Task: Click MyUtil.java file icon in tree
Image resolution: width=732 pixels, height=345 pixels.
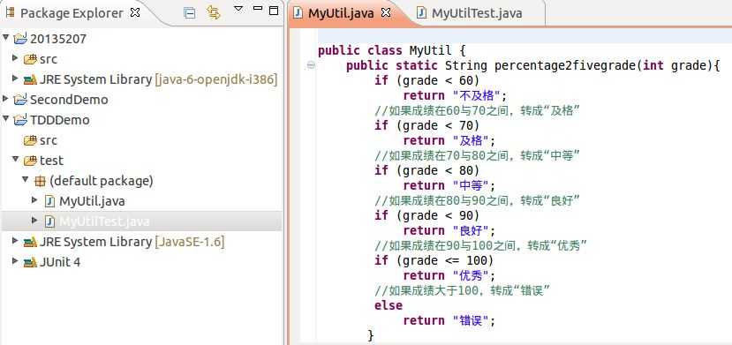Action: pyautogui.click(x=49, y=201)
